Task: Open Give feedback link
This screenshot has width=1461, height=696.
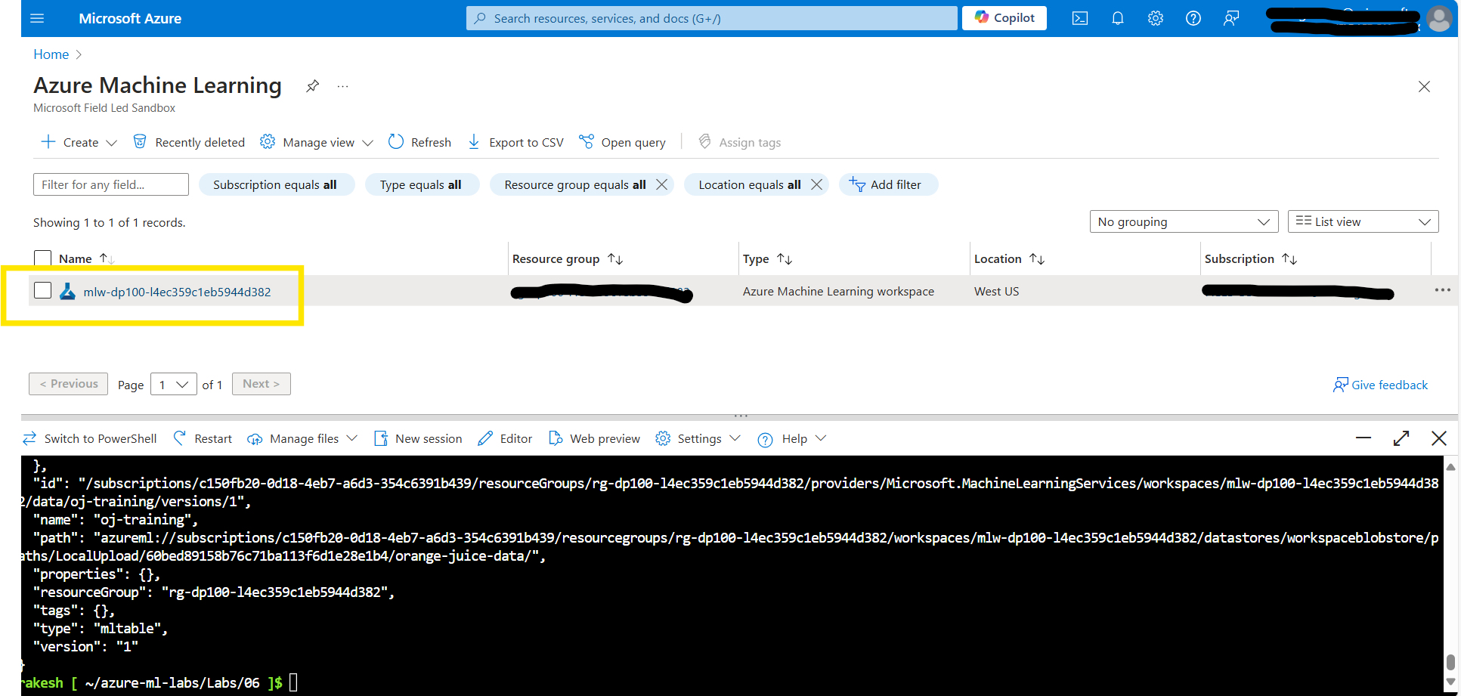Action: coord(1381,385)
